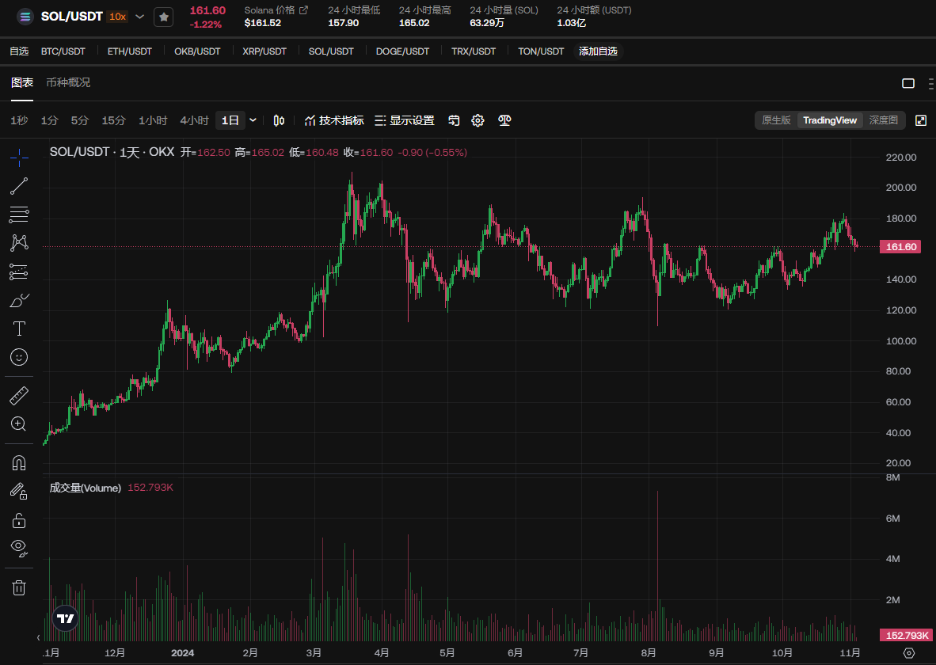Screen dimensions: 936x665
Task: Open the long position forecasting tool
Action: (19, 272)
